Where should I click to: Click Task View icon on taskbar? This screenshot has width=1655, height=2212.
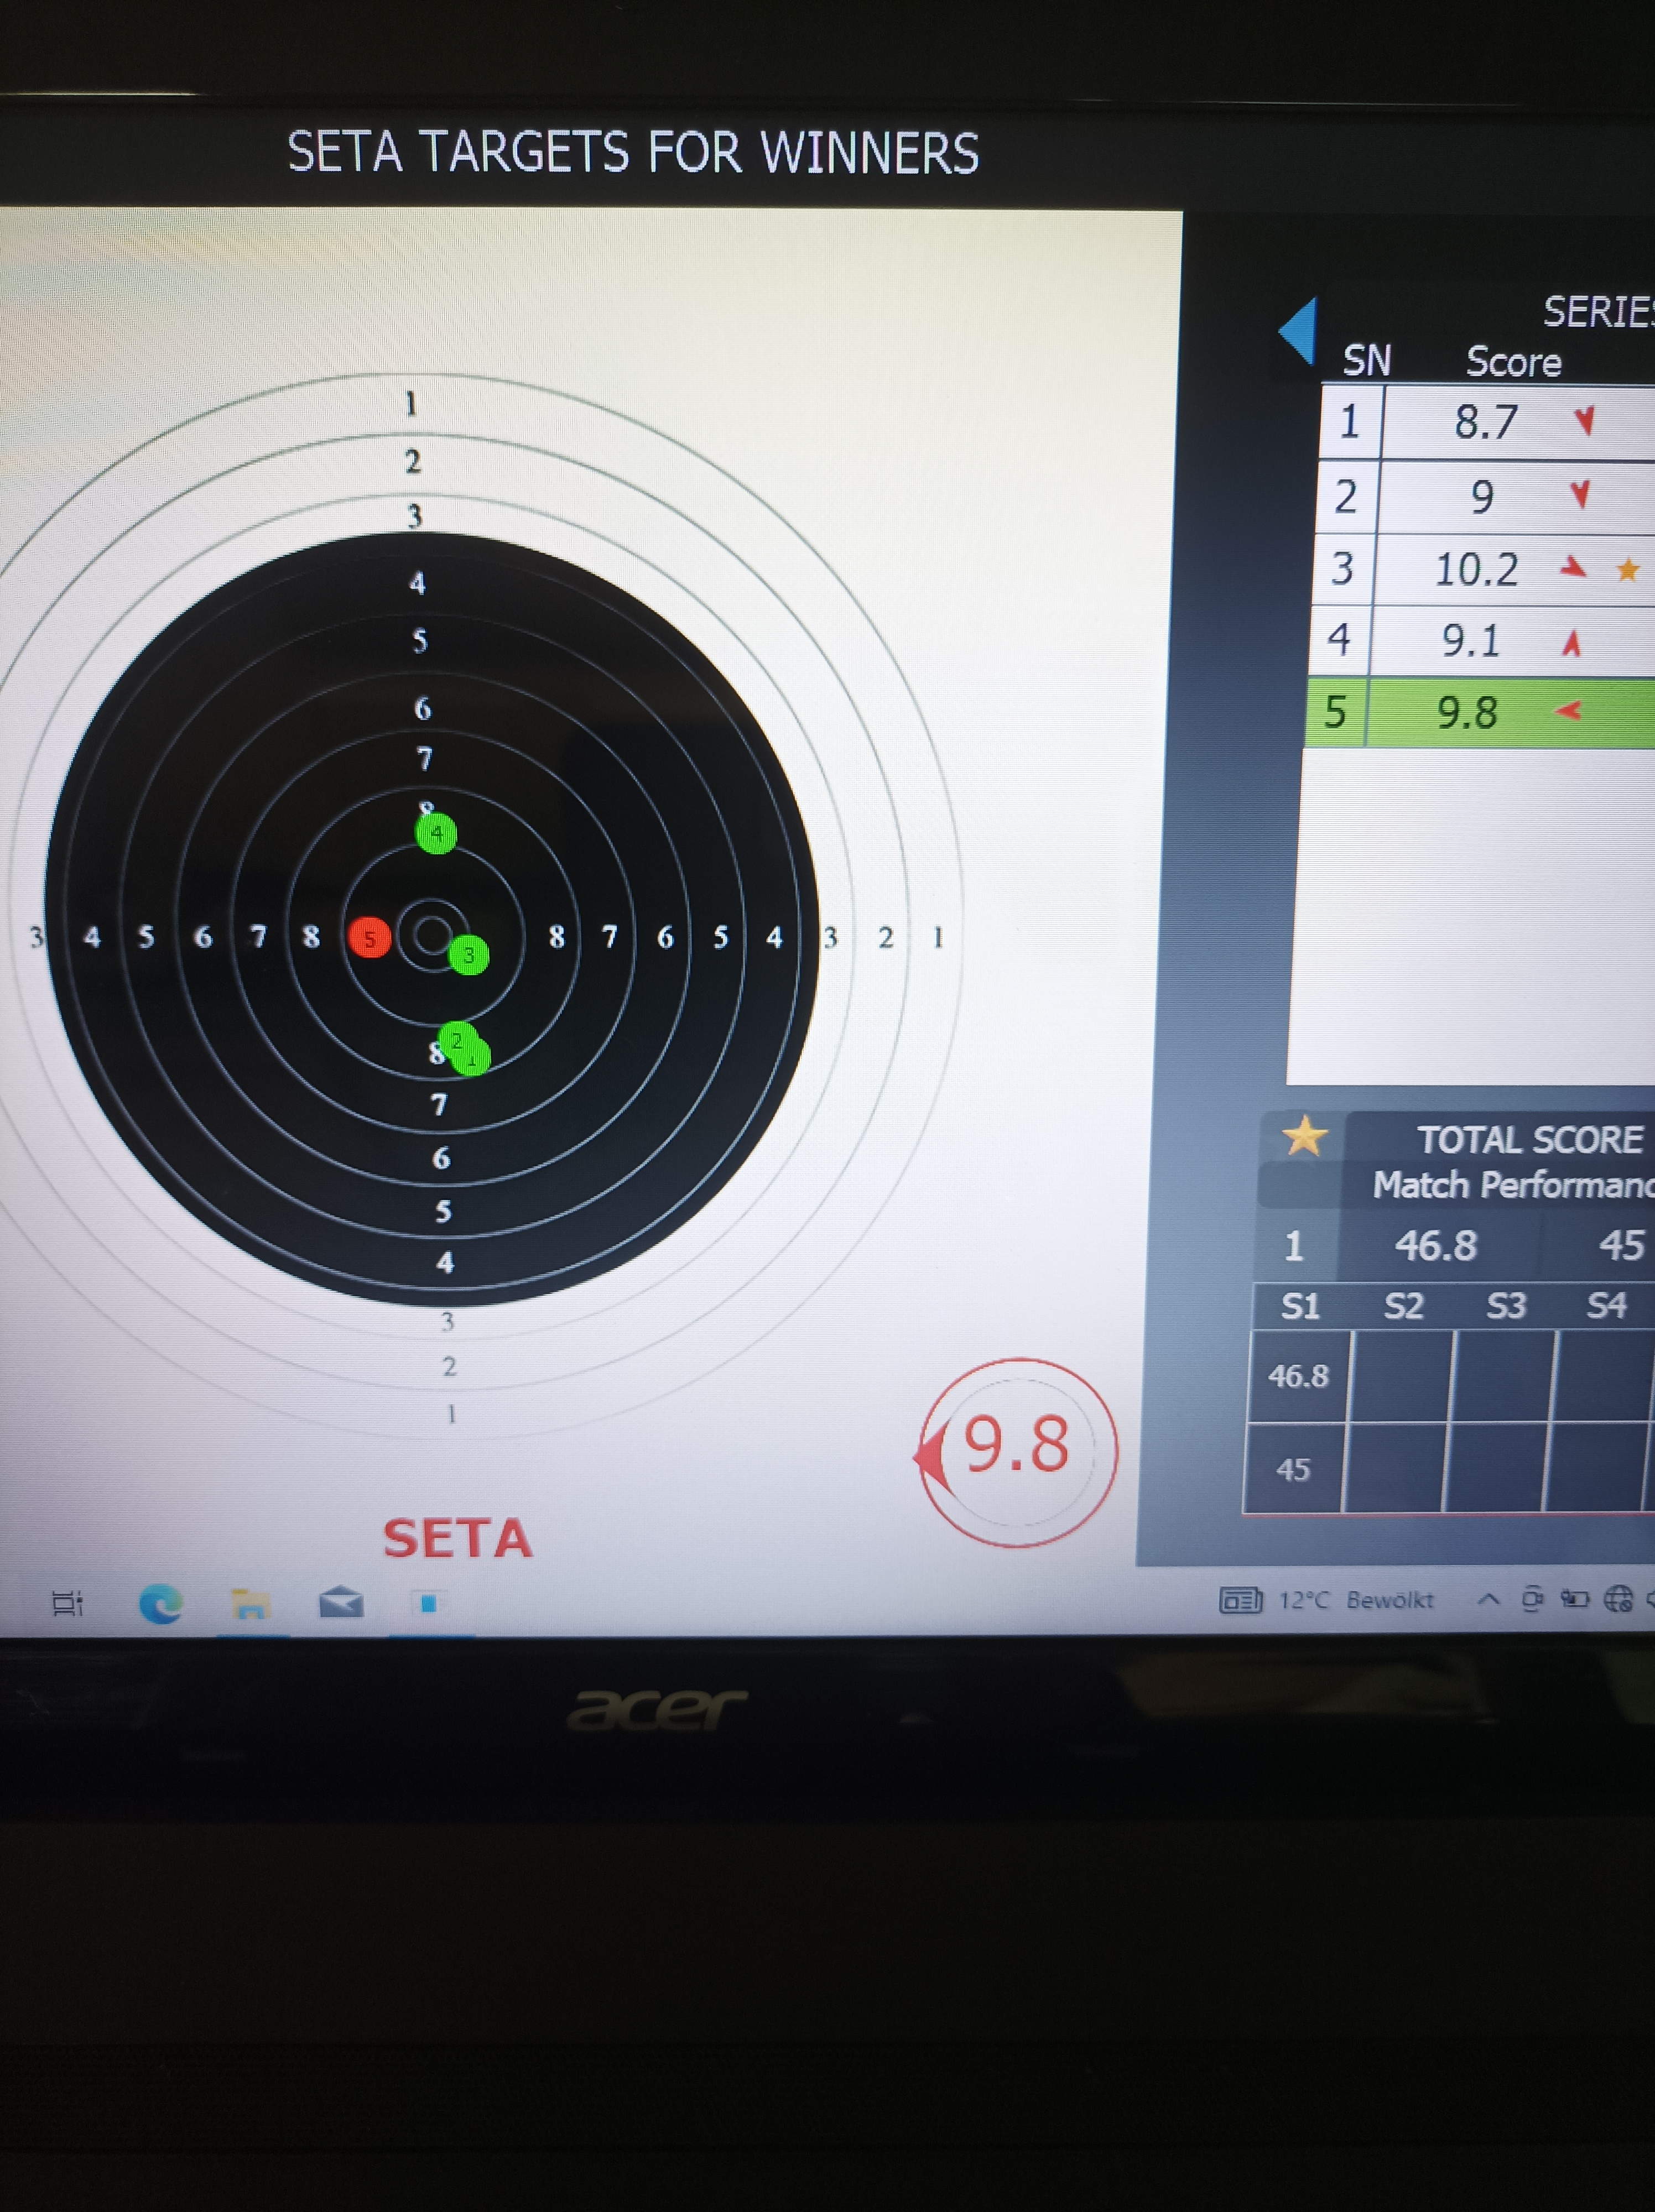(x=67, y=1604)
